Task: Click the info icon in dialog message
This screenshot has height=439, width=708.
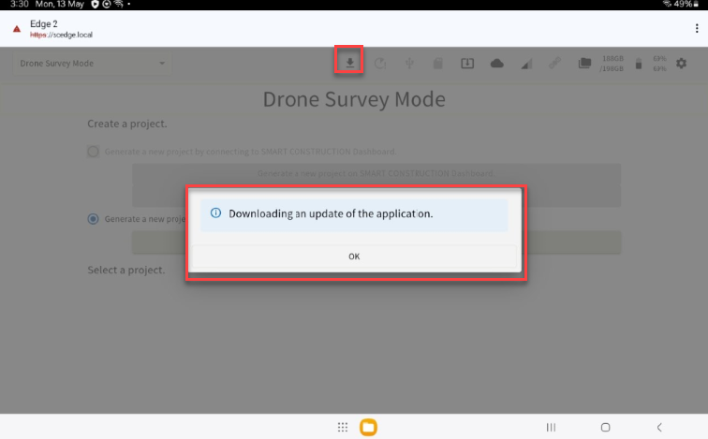Action: (x=215, y=213)
